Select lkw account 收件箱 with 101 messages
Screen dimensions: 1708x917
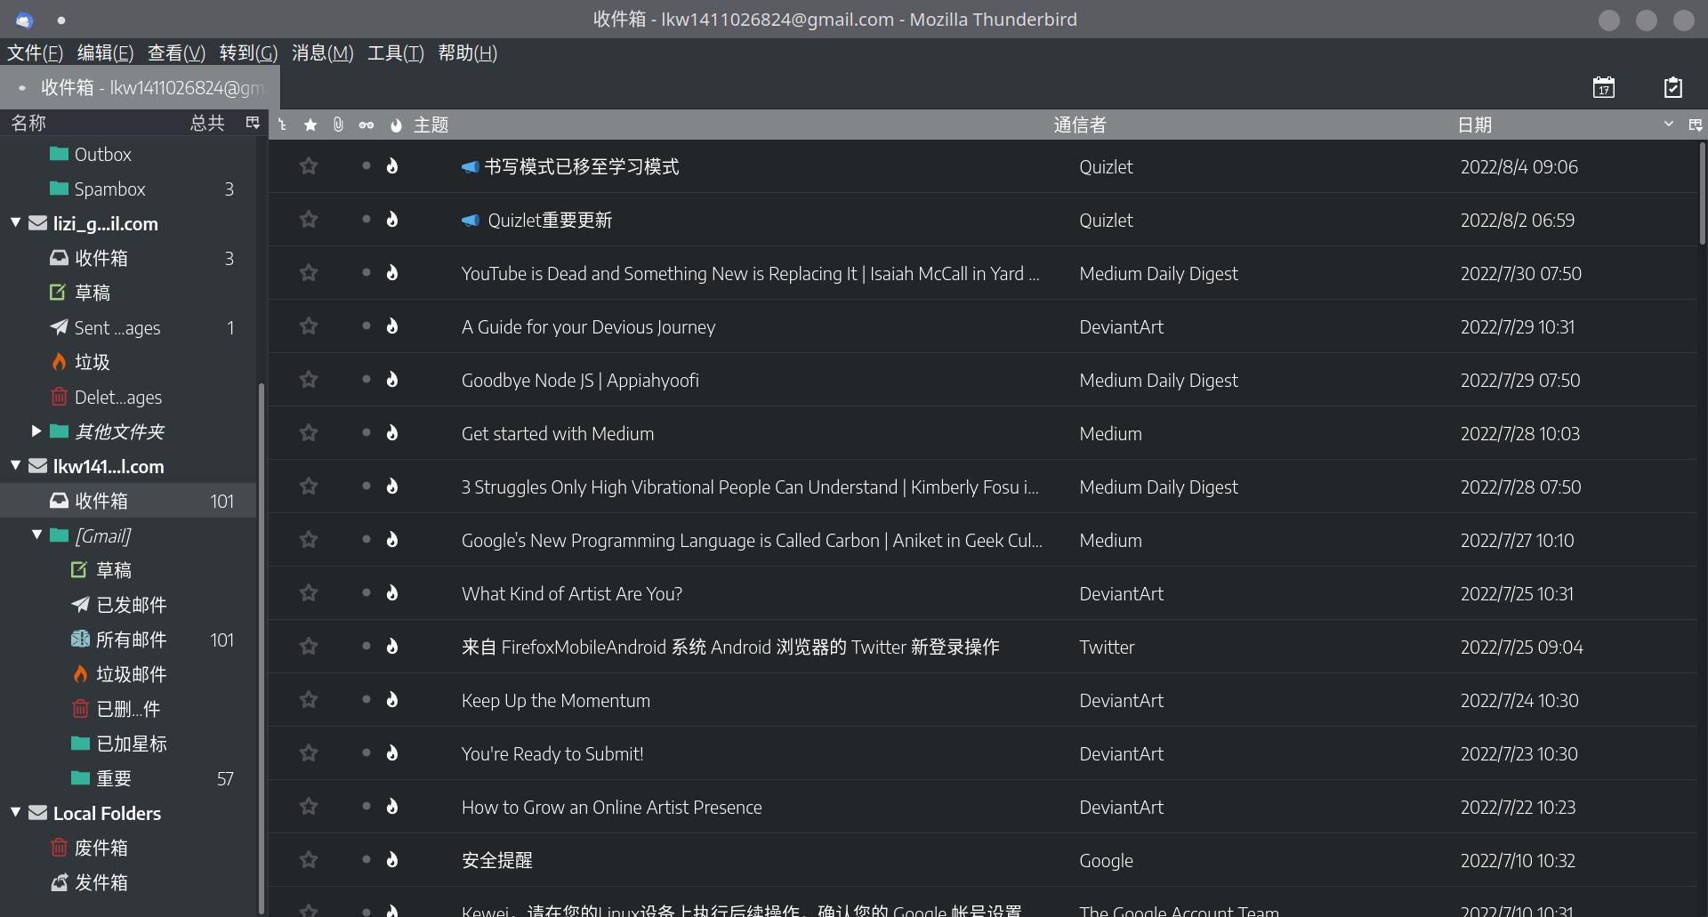coord(128,501)
